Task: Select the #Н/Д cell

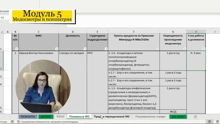Action: (173, 112)
